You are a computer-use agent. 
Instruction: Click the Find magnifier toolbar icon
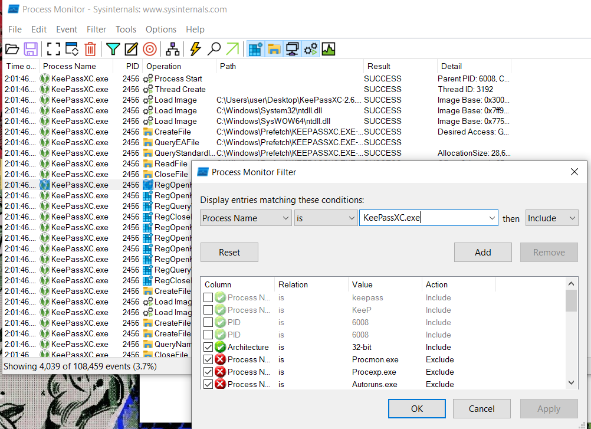click(x=214, y=49)
